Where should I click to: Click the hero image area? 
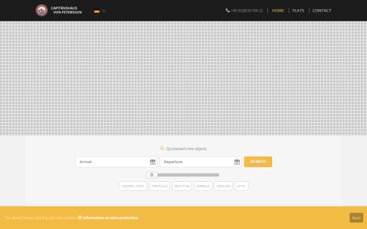pyautogui.click(x=183, y=78)
